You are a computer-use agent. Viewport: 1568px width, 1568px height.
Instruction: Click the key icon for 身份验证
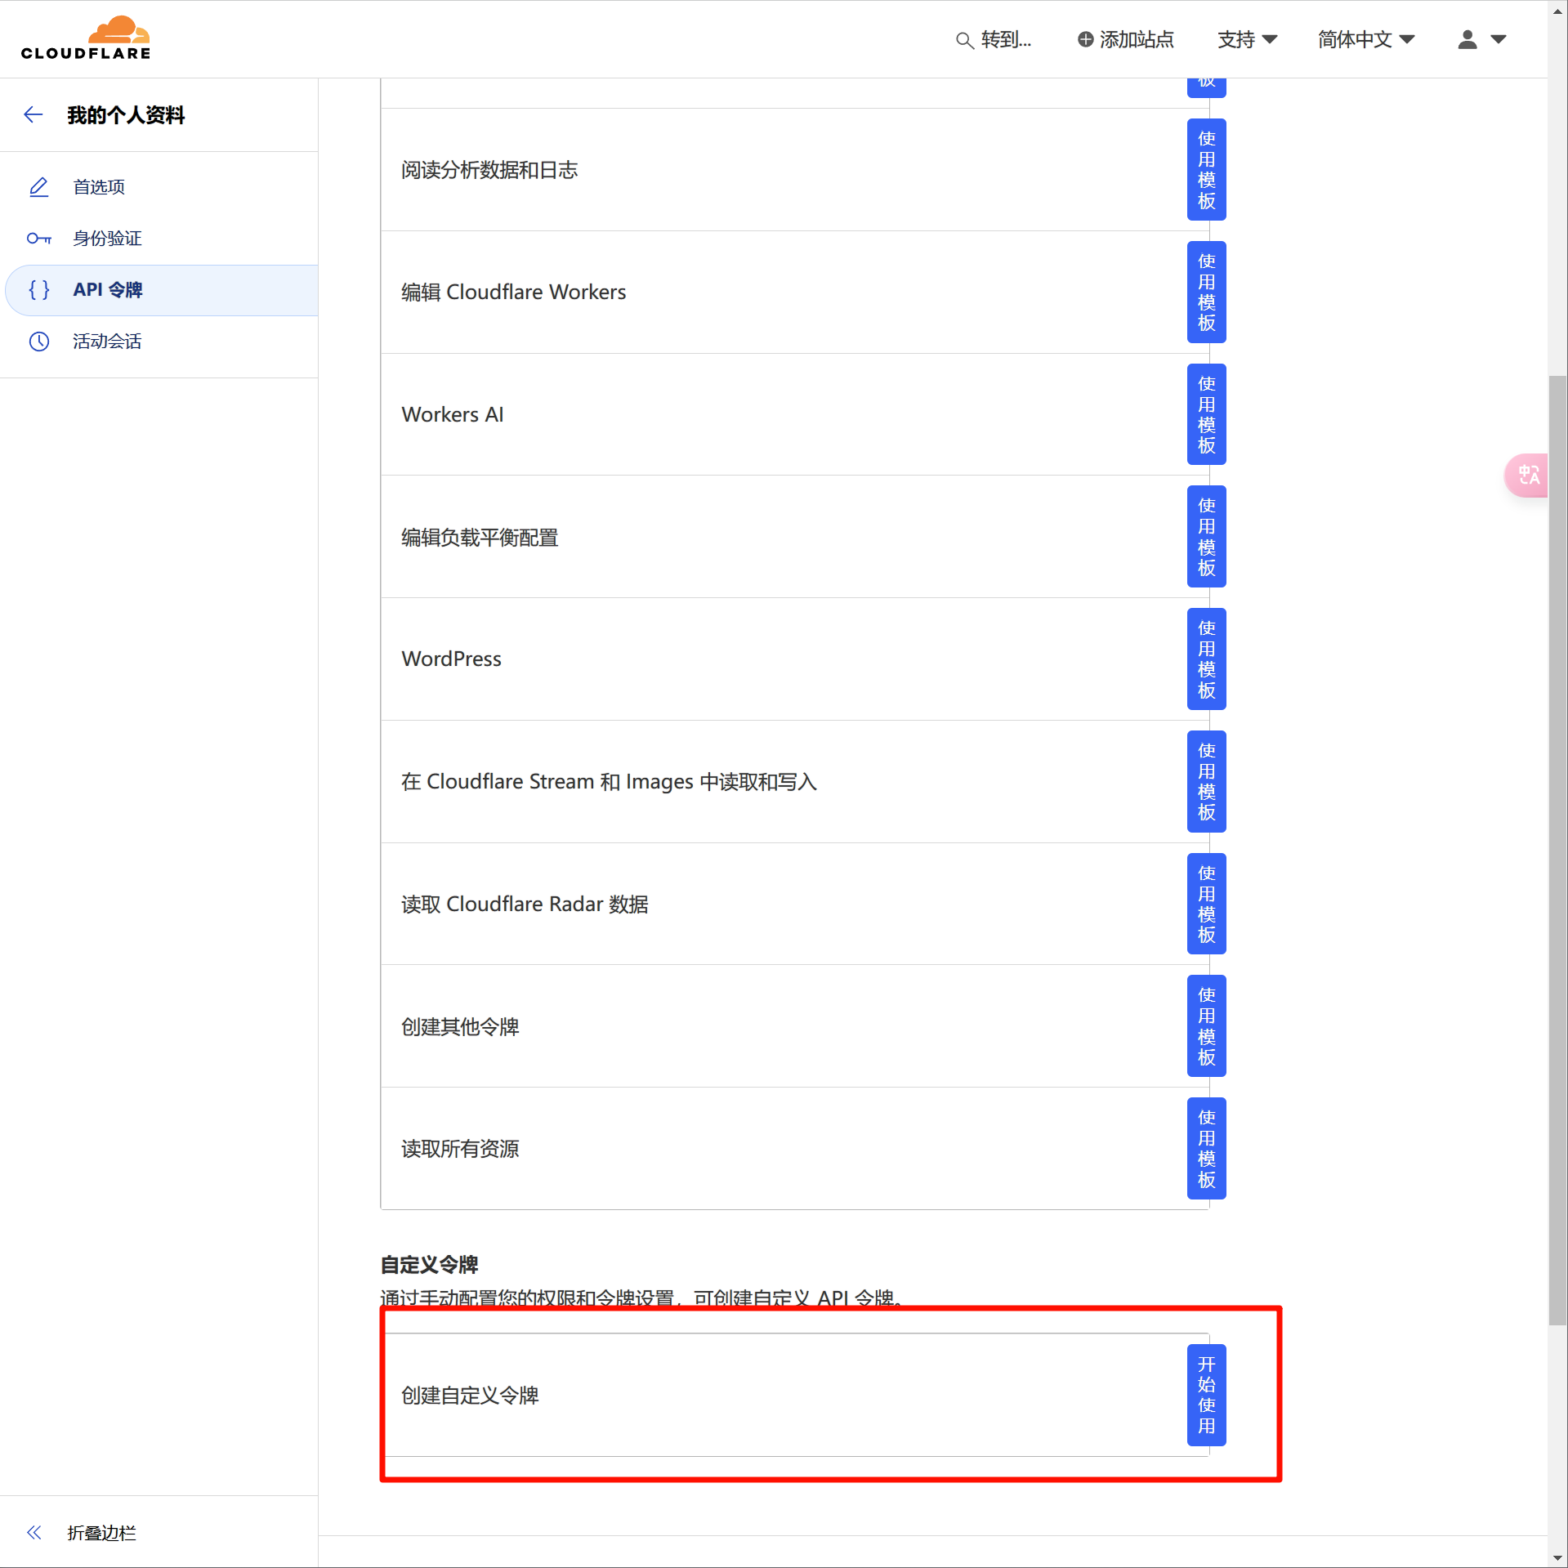coord(38,239)
